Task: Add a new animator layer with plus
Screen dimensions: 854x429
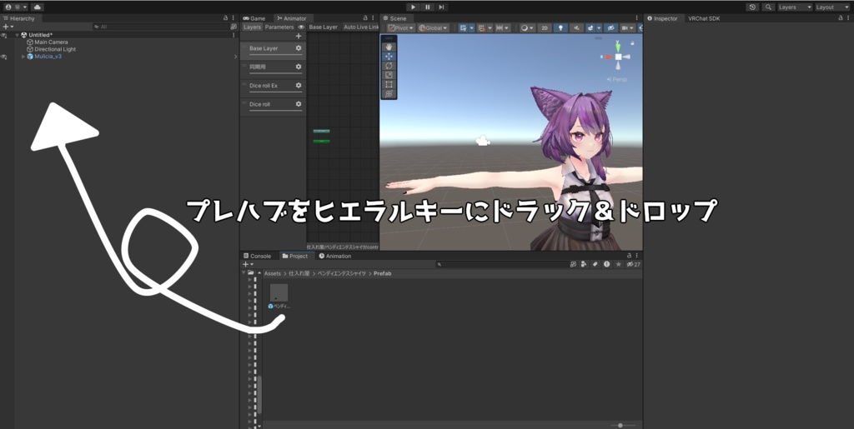Action: click(299, 36)
